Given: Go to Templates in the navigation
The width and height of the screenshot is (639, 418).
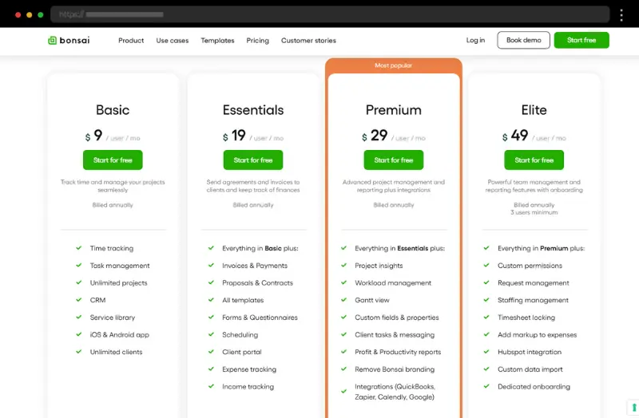Looking at the screenshot, I should [x=217, y=41].
